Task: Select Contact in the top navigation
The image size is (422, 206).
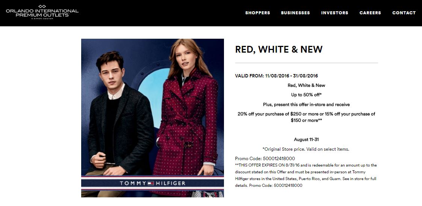Action: pyautogui.click(x=404, y=13)
